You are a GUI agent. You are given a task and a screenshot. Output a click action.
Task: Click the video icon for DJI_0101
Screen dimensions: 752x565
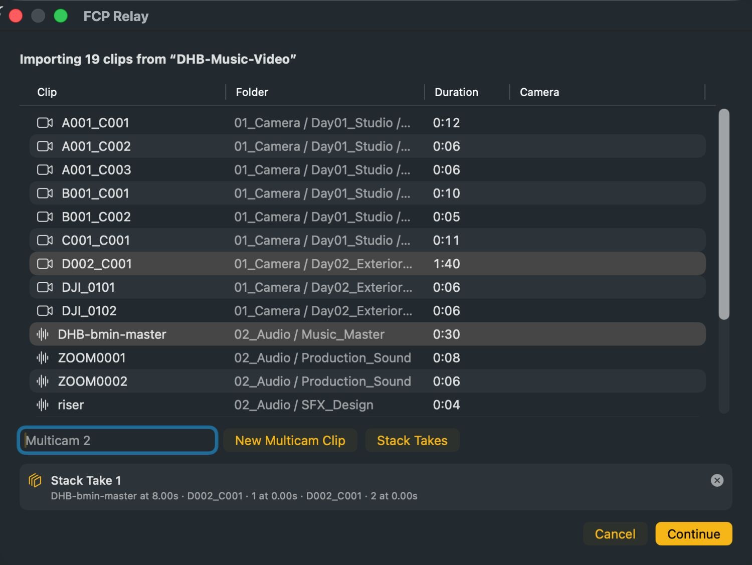coord(45,288)
